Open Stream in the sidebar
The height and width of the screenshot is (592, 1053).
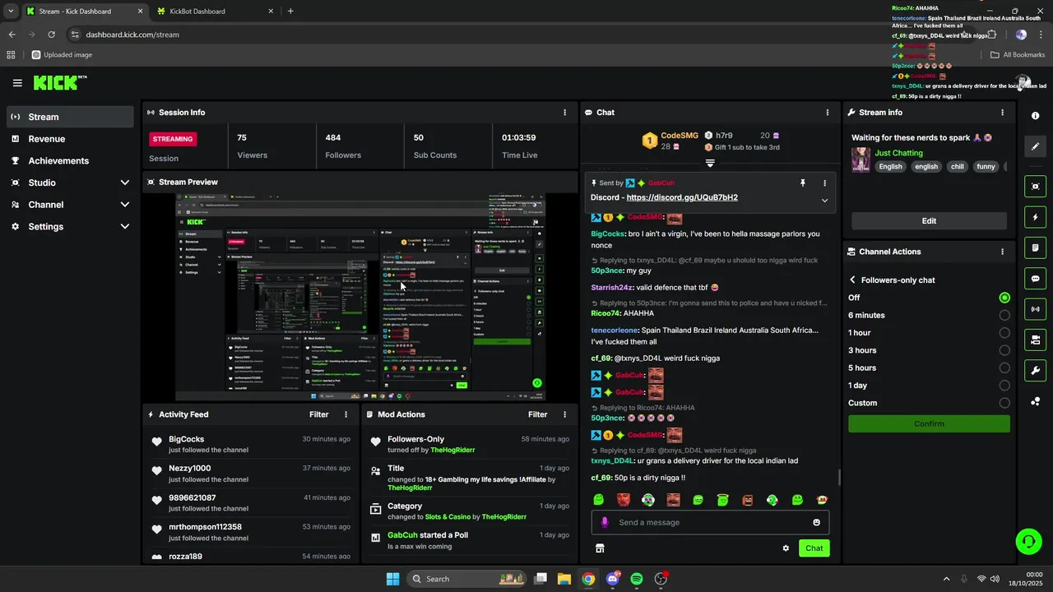[x=70, y=117]
